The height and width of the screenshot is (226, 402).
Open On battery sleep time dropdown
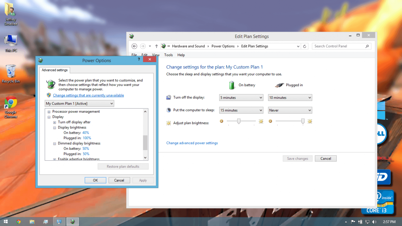click(x=241, y=110)
